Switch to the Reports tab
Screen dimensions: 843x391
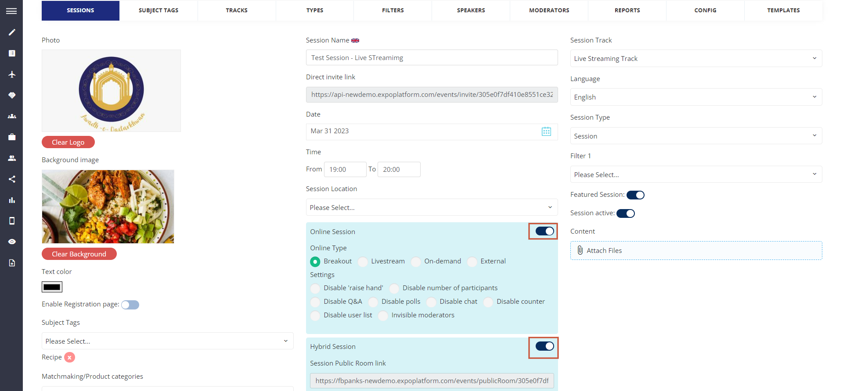tap(627, 11)
